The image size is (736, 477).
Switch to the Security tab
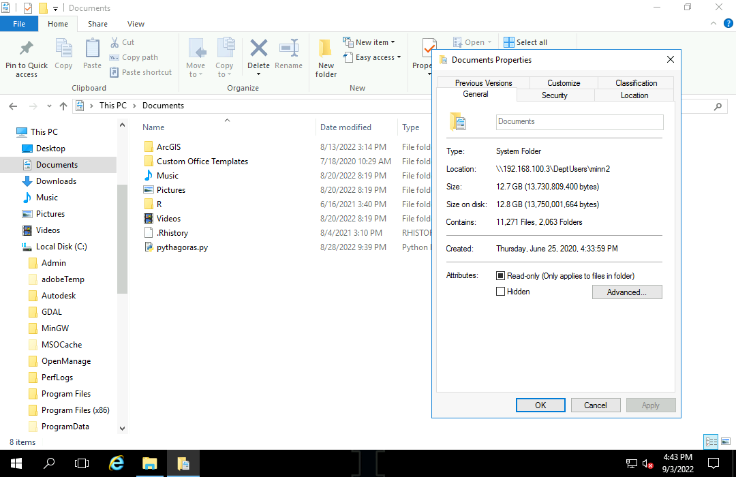(554, 95)
